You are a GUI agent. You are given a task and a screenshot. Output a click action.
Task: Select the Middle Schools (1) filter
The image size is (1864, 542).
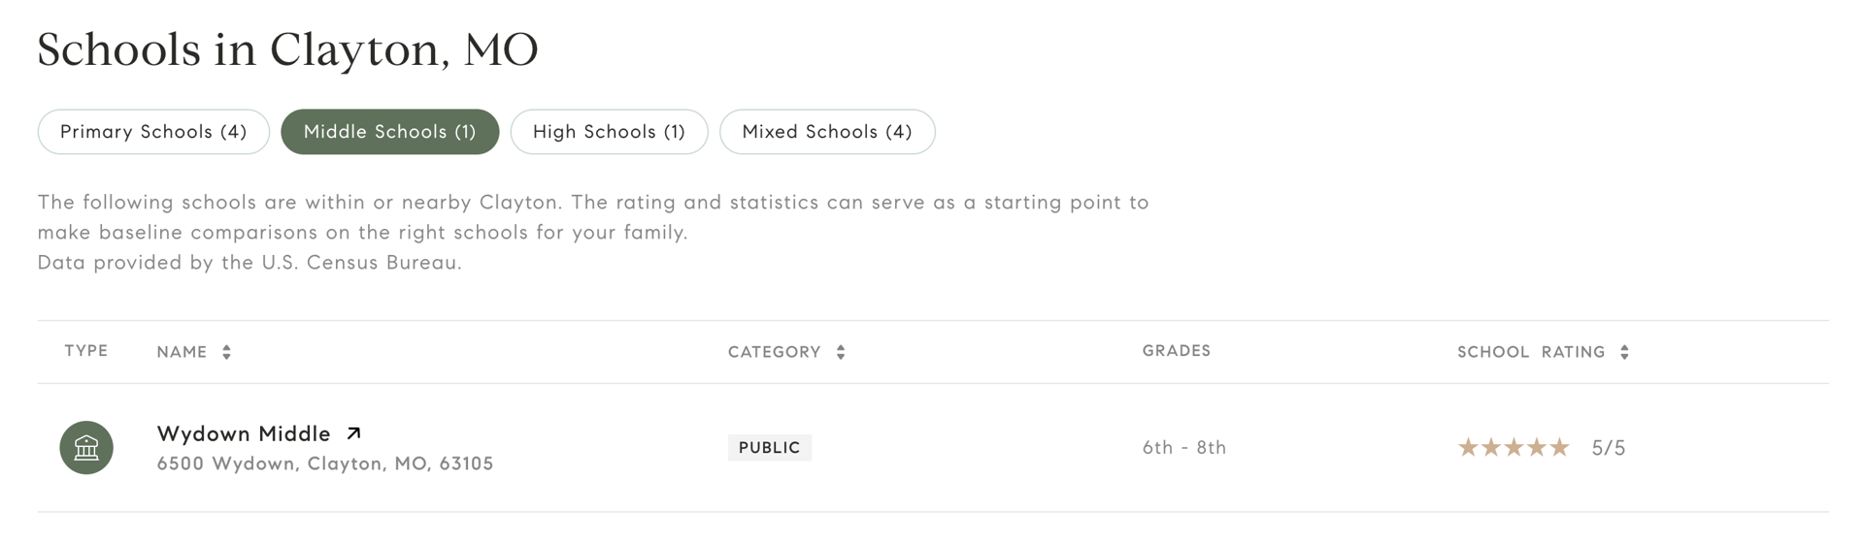click(x=390, y=132)
